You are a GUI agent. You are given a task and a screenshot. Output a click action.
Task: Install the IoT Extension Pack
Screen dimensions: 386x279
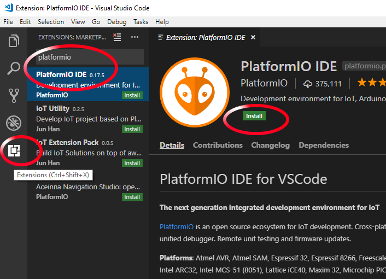click(x=132, y=163)
